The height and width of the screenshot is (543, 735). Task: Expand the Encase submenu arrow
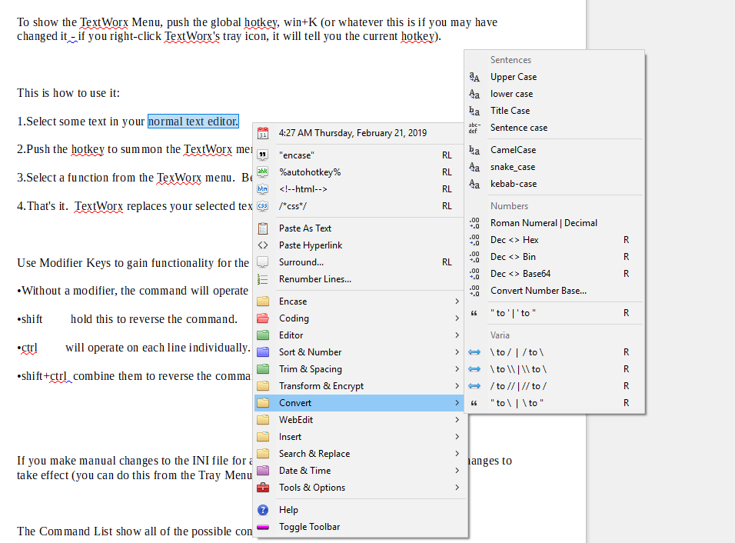click(457, 301)
